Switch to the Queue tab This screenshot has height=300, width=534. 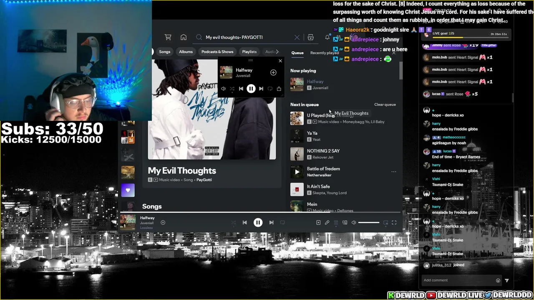click(x=297, y=53)
